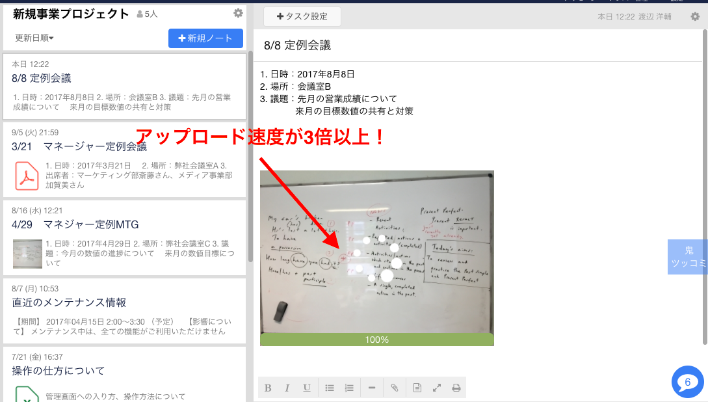The height and width of the screenshot is (402, 708).
Task: Toggle bold formatting in the note editor
Action: 268,387
